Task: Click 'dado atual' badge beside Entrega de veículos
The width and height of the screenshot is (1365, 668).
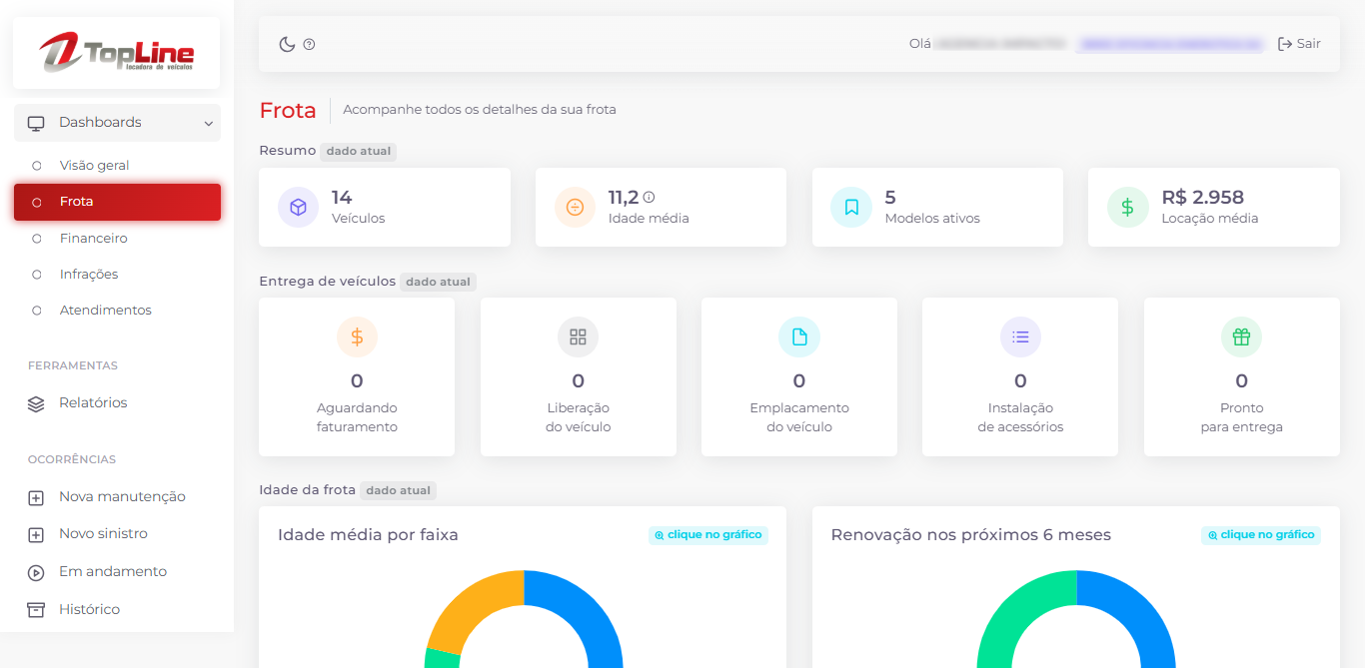Action: click(438, 282)
